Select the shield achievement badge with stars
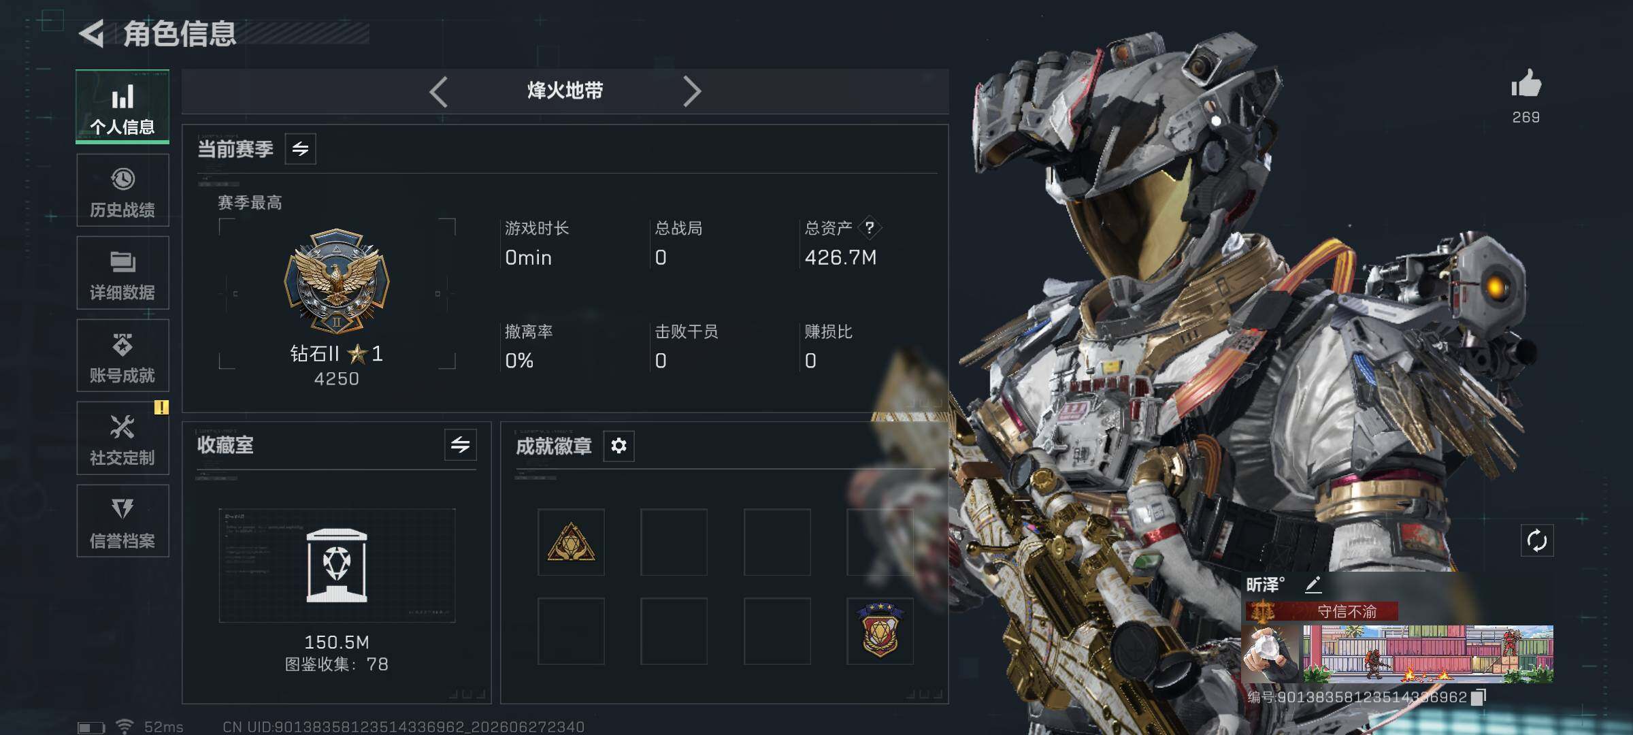Screen dimensions: 1633x735 pyautogui.click(x=880, y=631)
